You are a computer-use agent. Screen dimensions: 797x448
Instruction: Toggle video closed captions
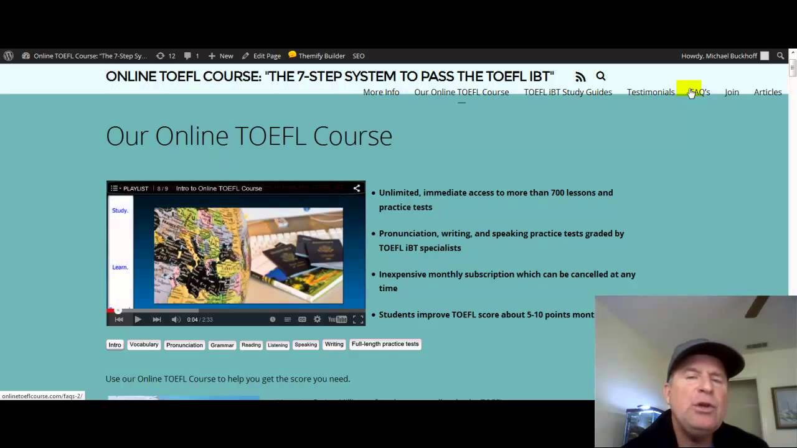point(302,319)
